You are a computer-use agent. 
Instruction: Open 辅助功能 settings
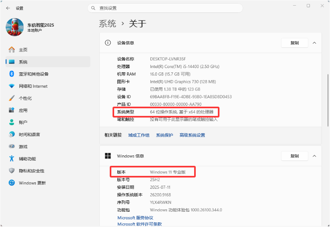click(27, 159)
